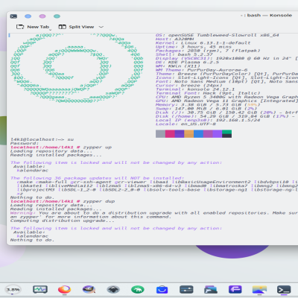
Task: Click the 'WM Theme: PurPurDay-Aurorae-6' line
Action: pyautogui.click(x=201, y=70)
